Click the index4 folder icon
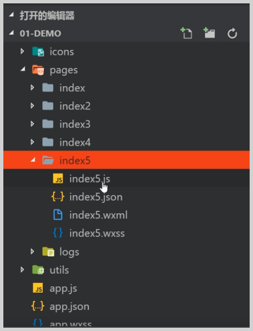 tap(48, 142)
